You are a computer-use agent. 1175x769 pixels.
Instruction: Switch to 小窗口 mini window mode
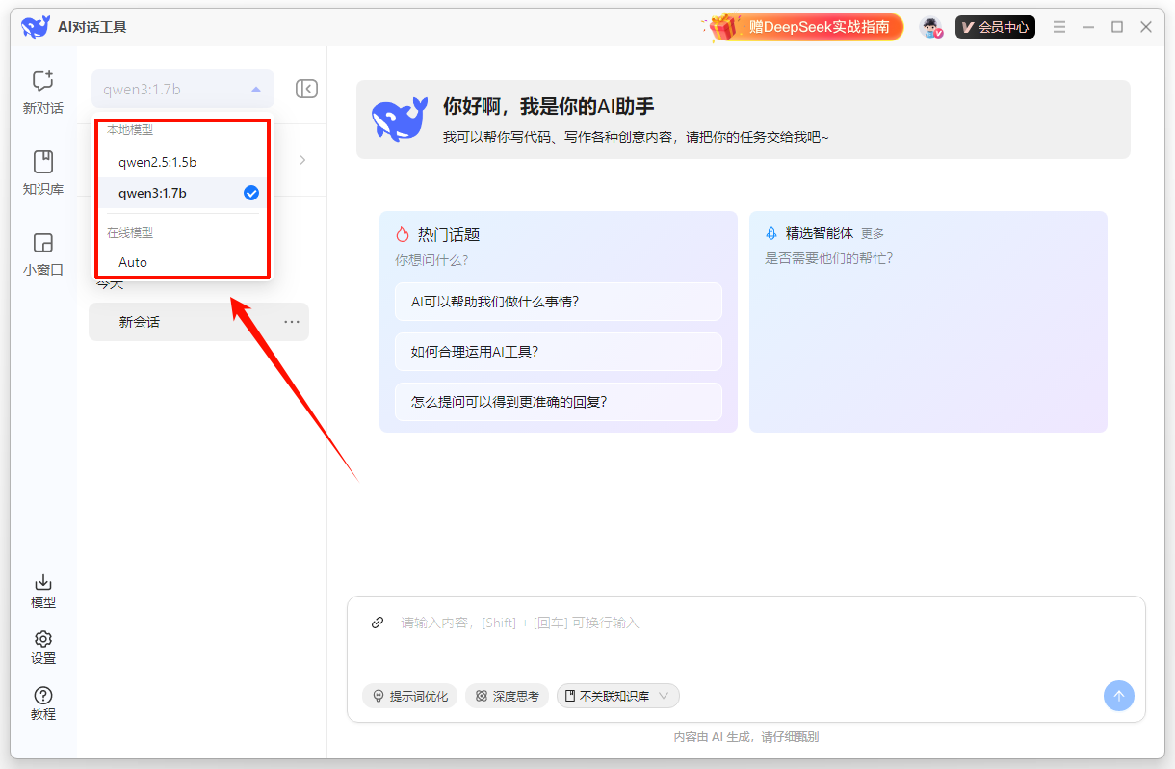[x=42, y=255]
